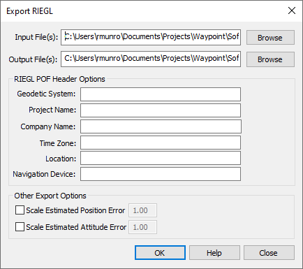This screenshot has height=269, width=303.
Task: Click the Output File(s) path field
Action: click(151, 59)
